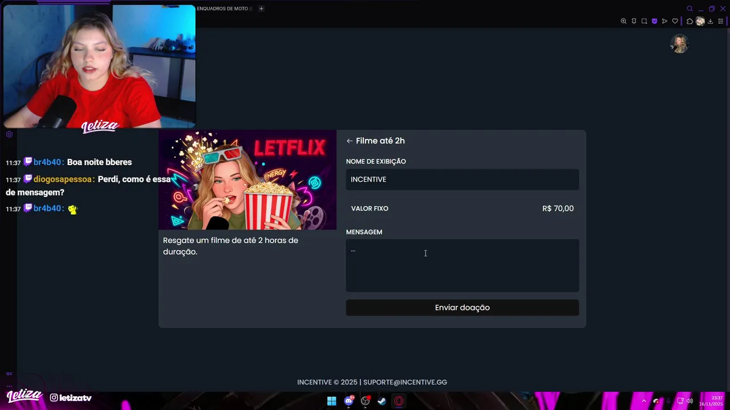Click the reward description about 2 horas
730x410 pixels.
tap(230, 246)
